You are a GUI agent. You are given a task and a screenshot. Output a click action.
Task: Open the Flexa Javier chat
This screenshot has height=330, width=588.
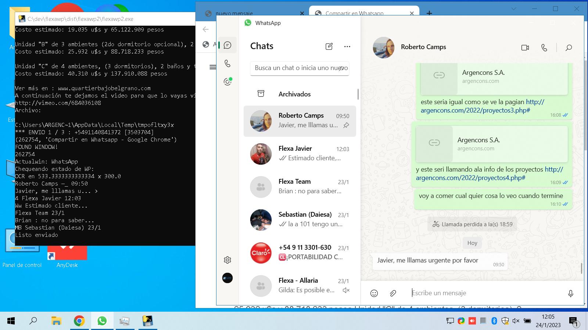(300, 154)
